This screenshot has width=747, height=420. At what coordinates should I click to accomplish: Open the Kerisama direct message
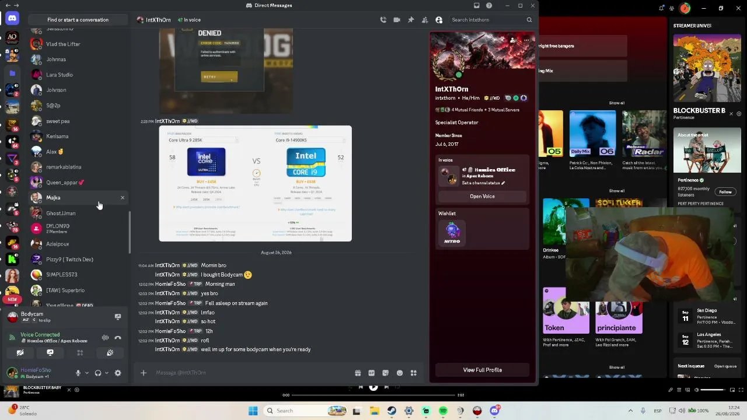(x=77, y=136)
